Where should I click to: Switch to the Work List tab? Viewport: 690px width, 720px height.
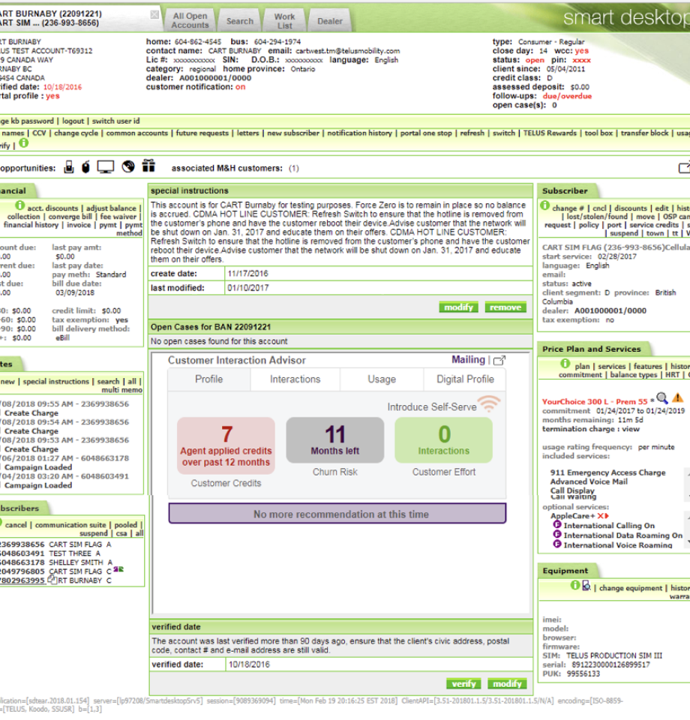coord(284,21)
